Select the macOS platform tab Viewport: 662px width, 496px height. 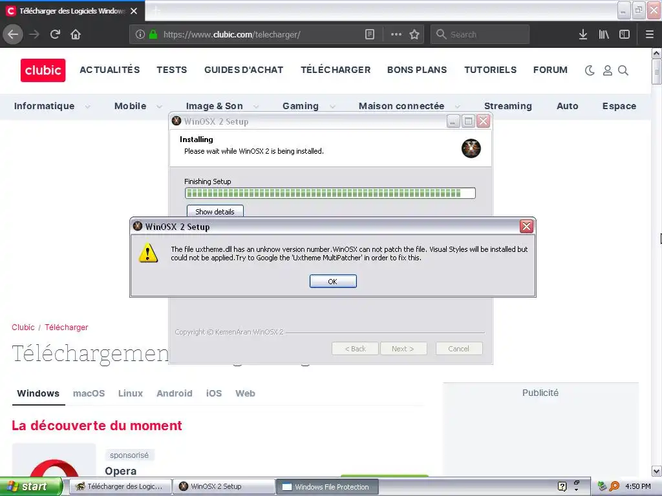pos(89,393)
